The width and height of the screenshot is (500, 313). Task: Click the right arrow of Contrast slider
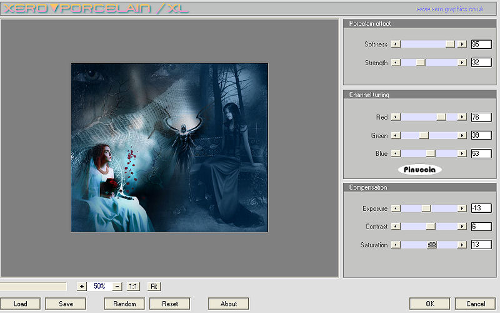(x=462, y=227)
